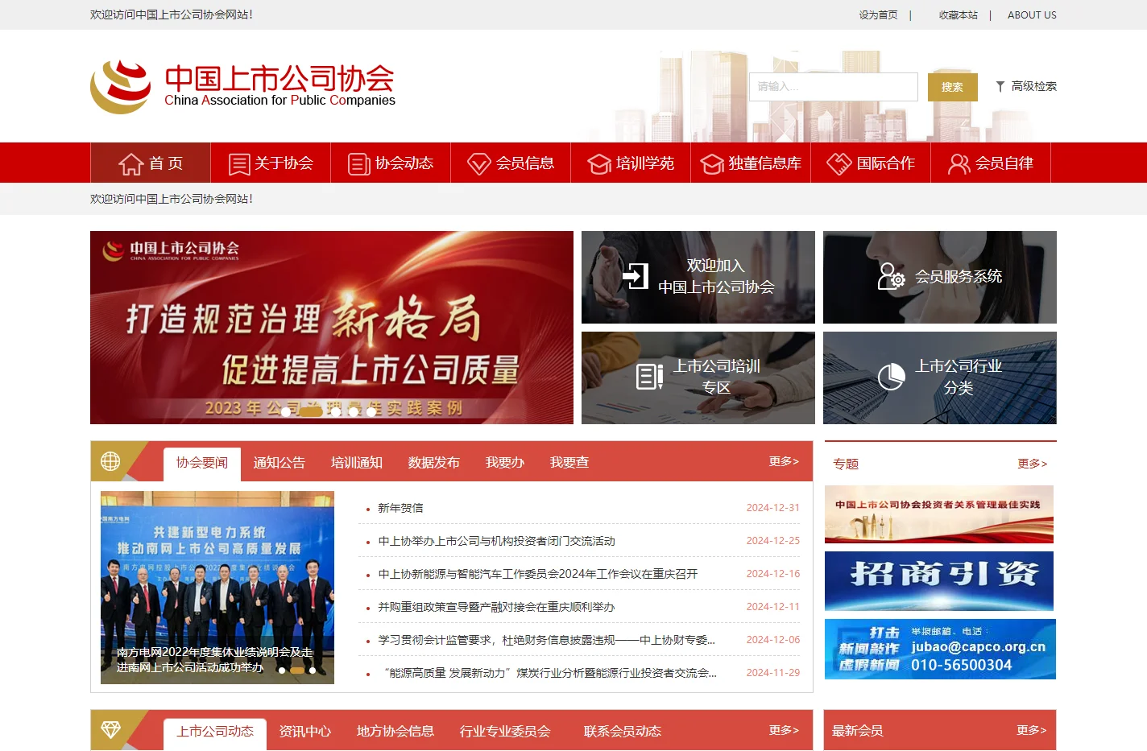1147x751 pixels.
Task: Click the 关于协会 document icon
Action: pos(239,164)
